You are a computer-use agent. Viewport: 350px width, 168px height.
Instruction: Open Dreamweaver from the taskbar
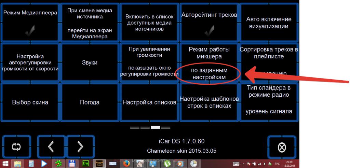click(x=85, y=163)
